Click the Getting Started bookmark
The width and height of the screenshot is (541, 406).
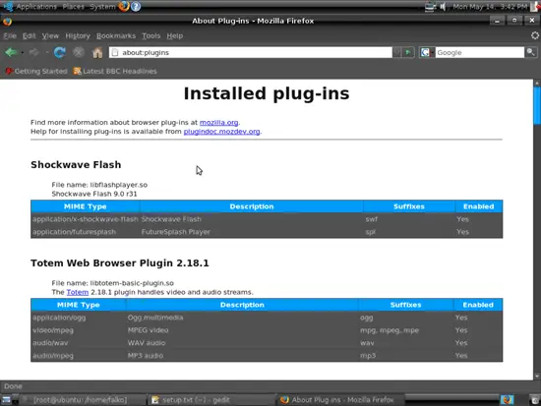click(36, 71)
